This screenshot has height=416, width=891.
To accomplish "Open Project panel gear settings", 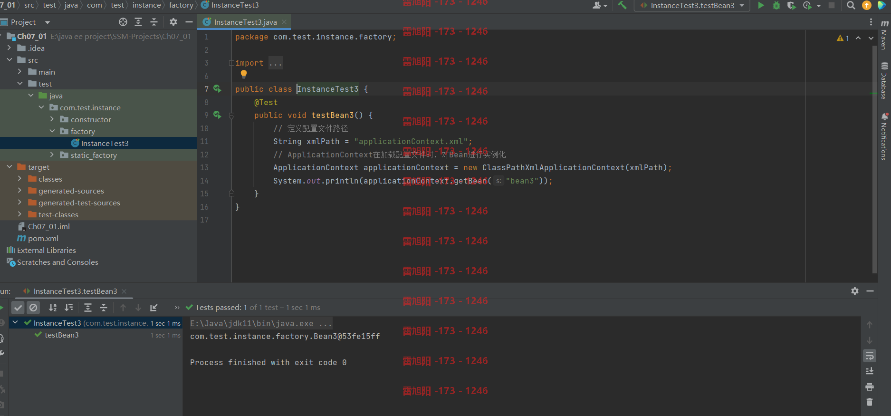I will (173, 22).
